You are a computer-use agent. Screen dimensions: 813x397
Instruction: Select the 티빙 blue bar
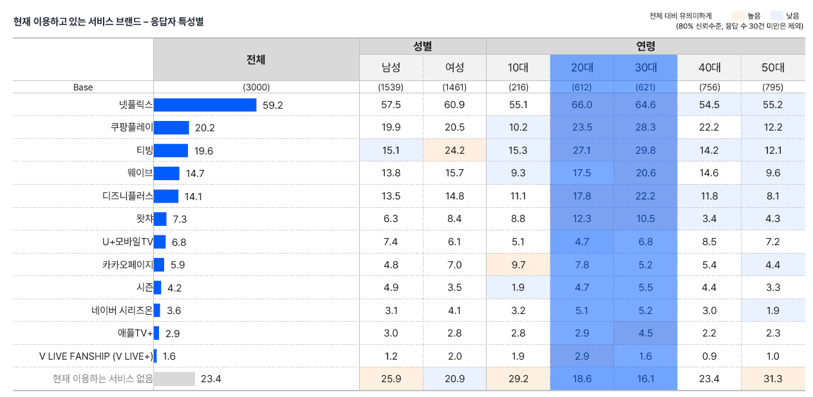170,149
